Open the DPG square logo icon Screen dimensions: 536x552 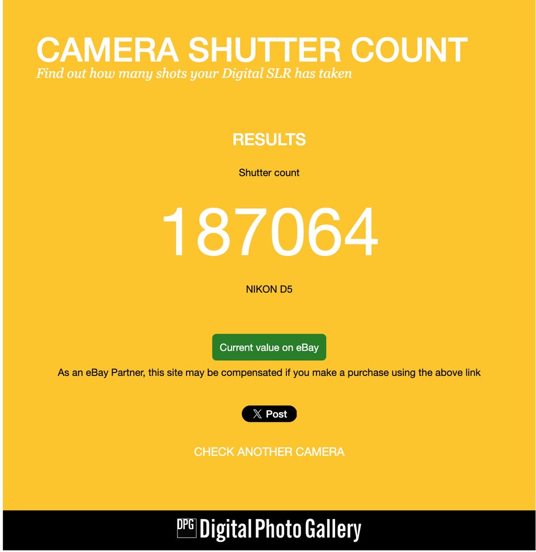pos(186,528)
